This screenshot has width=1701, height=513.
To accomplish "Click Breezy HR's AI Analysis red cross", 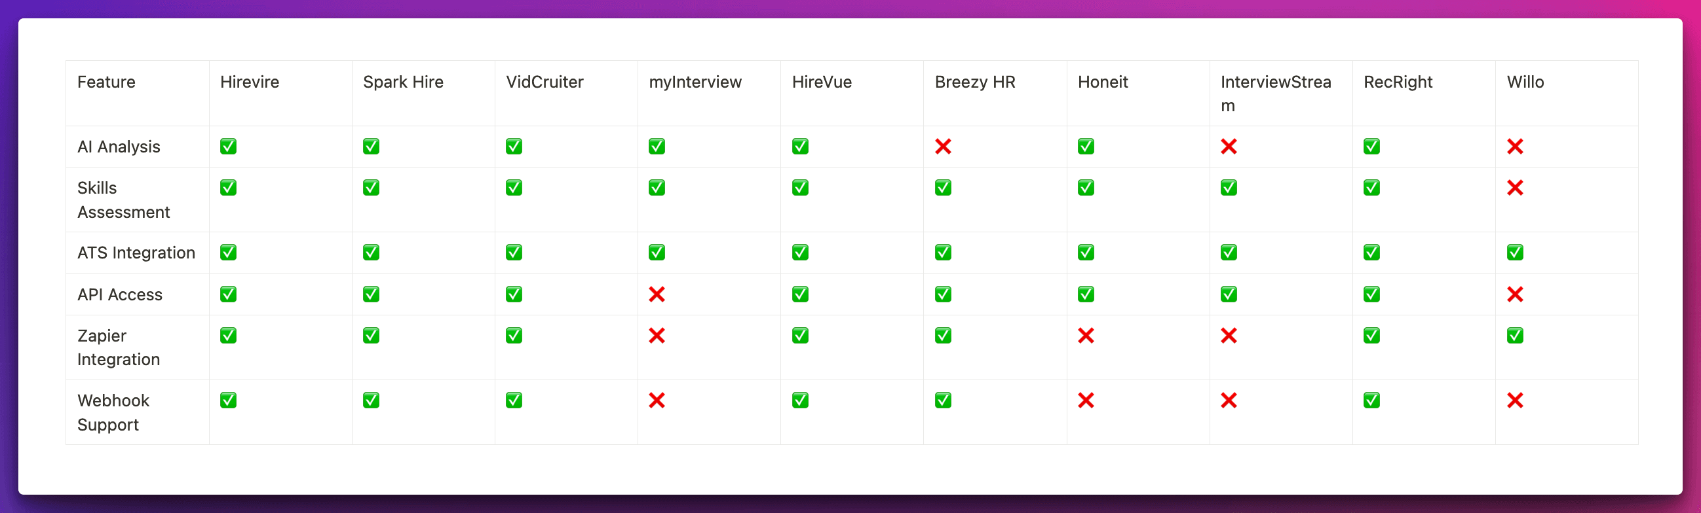I will click(x=943, y=147).
